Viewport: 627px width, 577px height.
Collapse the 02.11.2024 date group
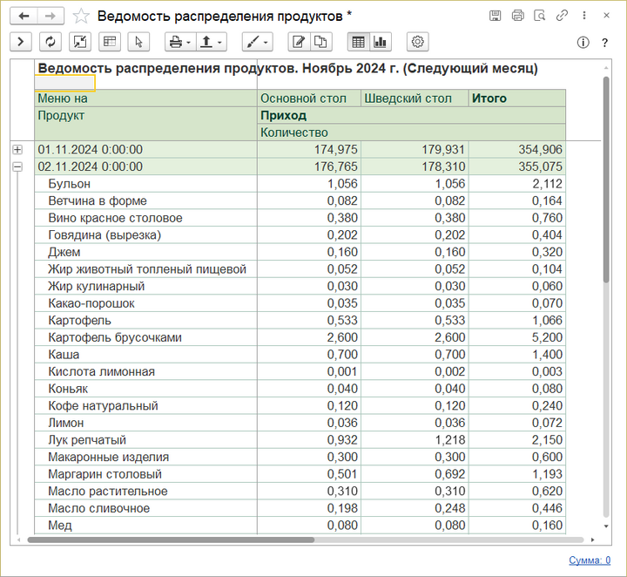click(17, 166)
